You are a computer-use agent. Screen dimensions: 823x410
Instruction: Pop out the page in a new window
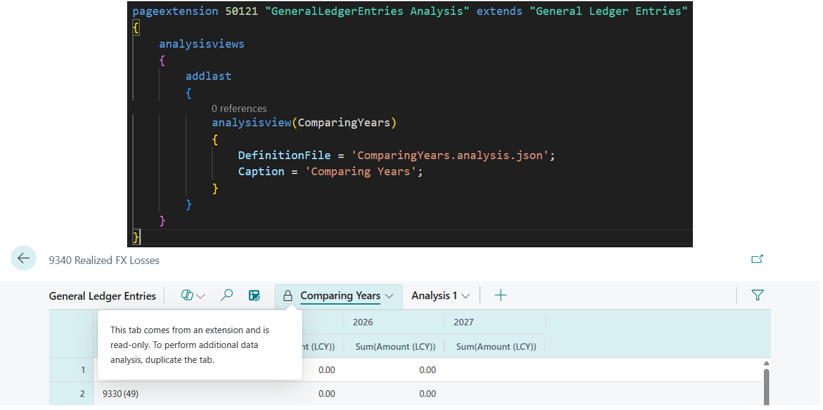[757, 259]
